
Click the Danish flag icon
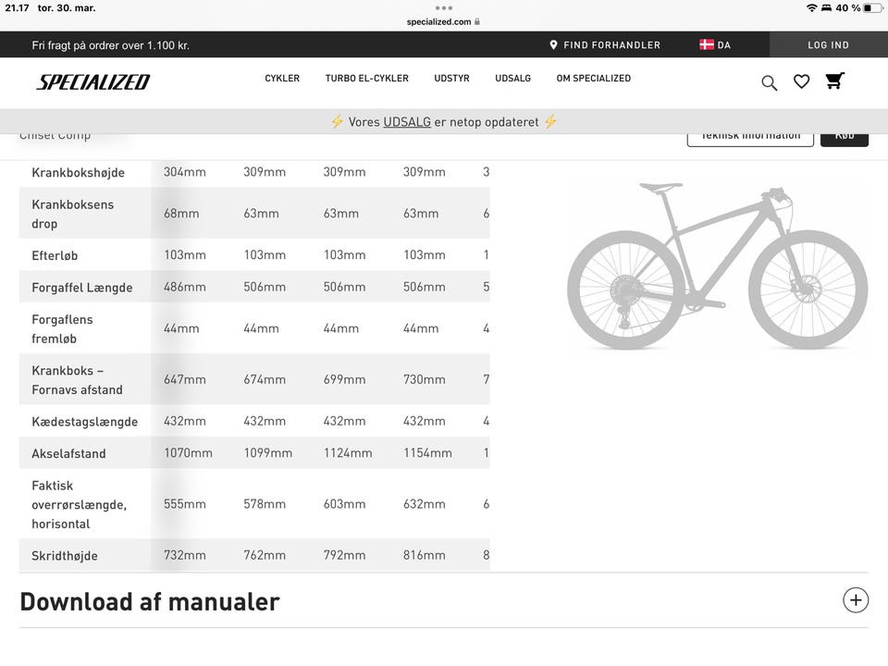tap(706, 44)
